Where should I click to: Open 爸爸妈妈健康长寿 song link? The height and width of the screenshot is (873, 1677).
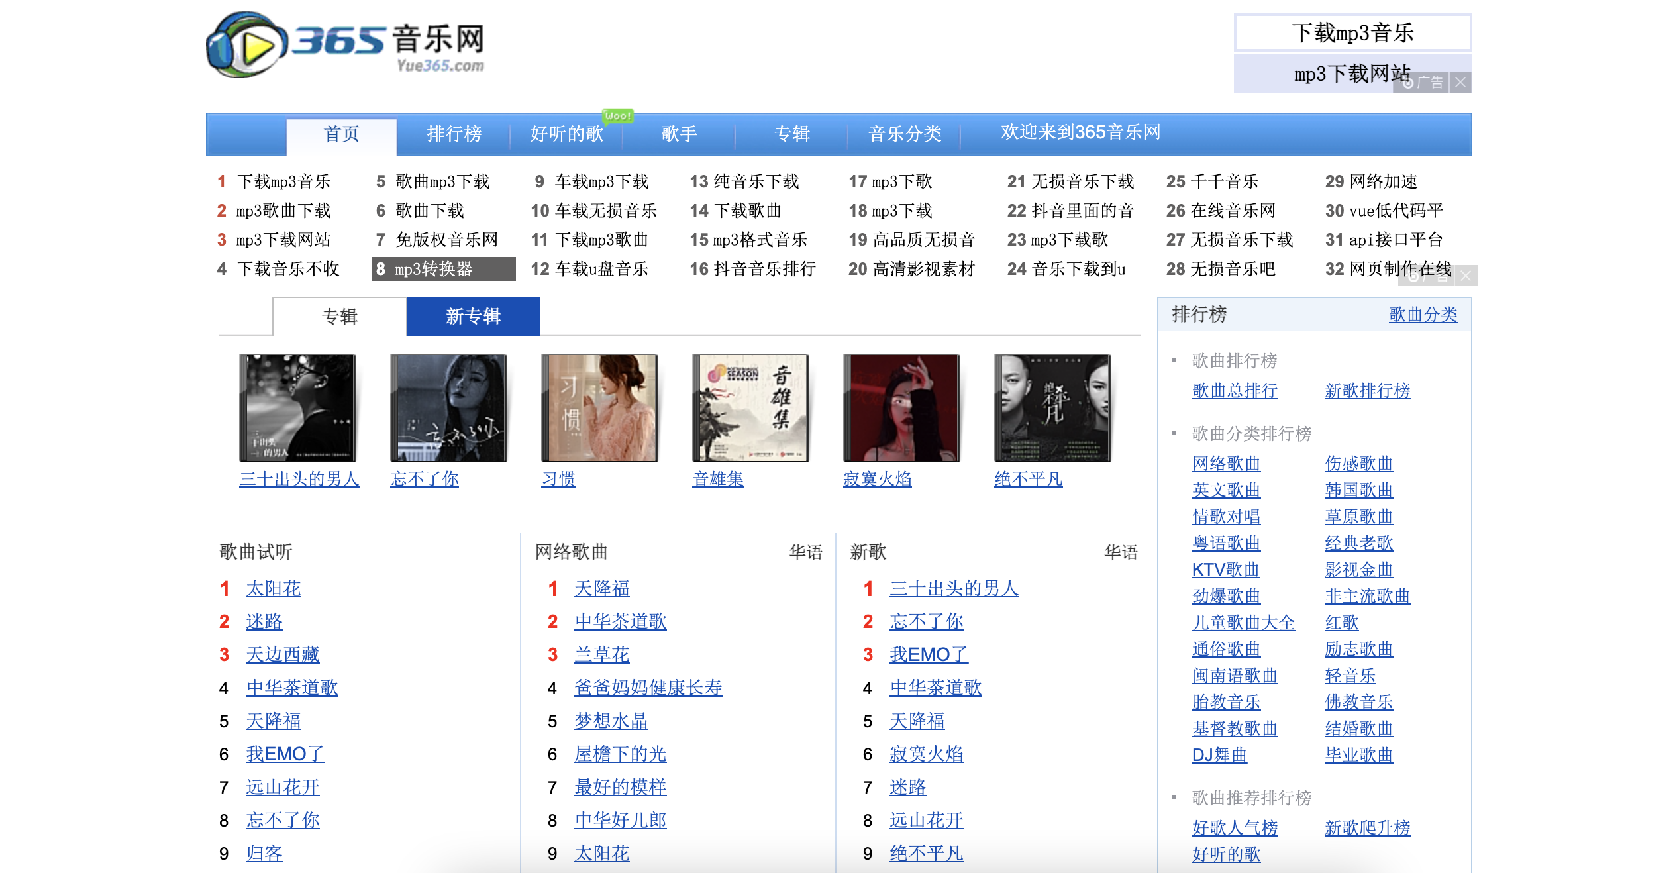(648, 688)
